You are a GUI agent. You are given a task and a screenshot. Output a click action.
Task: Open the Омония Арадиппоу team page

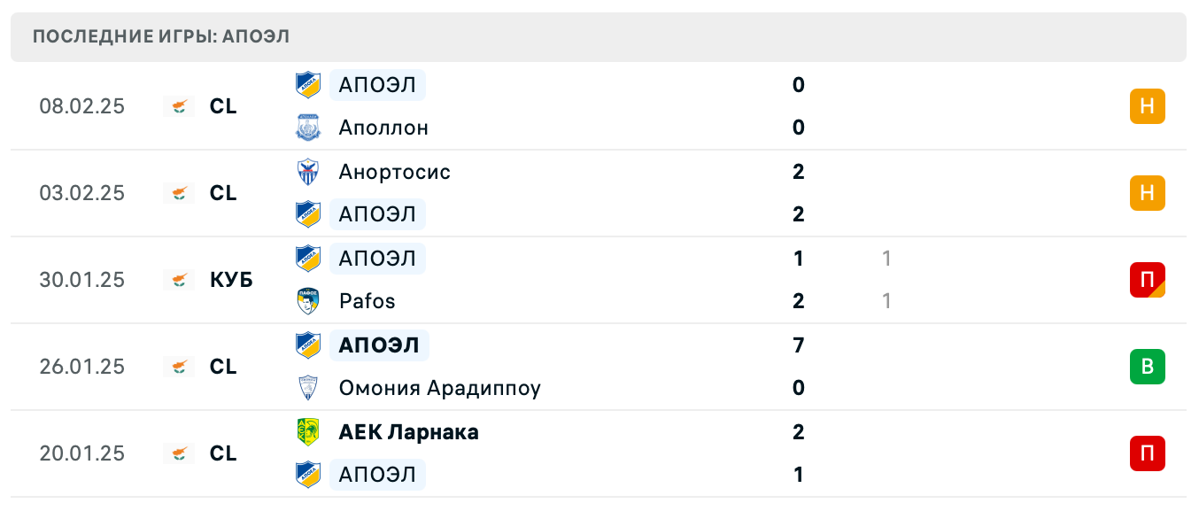[439, 388]
